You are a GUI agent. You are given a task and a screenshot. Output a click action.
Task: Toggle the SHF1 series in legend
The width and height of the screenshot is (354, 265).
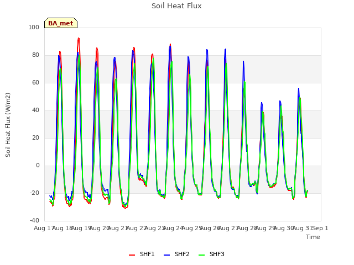coord(142,254)
